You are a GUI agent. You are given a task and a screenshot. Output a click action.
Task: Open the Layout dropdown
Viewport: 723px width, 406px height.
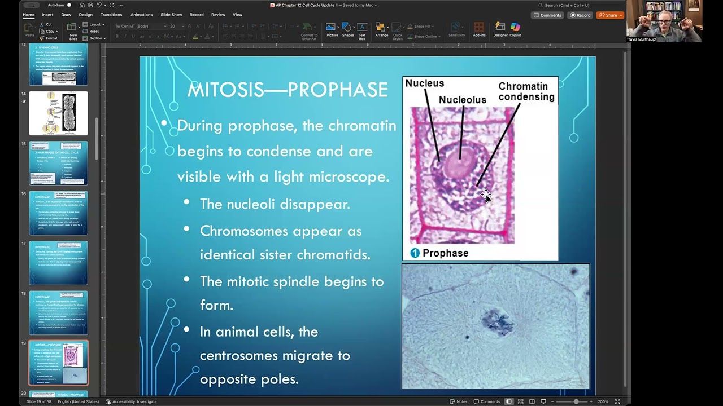94,24
